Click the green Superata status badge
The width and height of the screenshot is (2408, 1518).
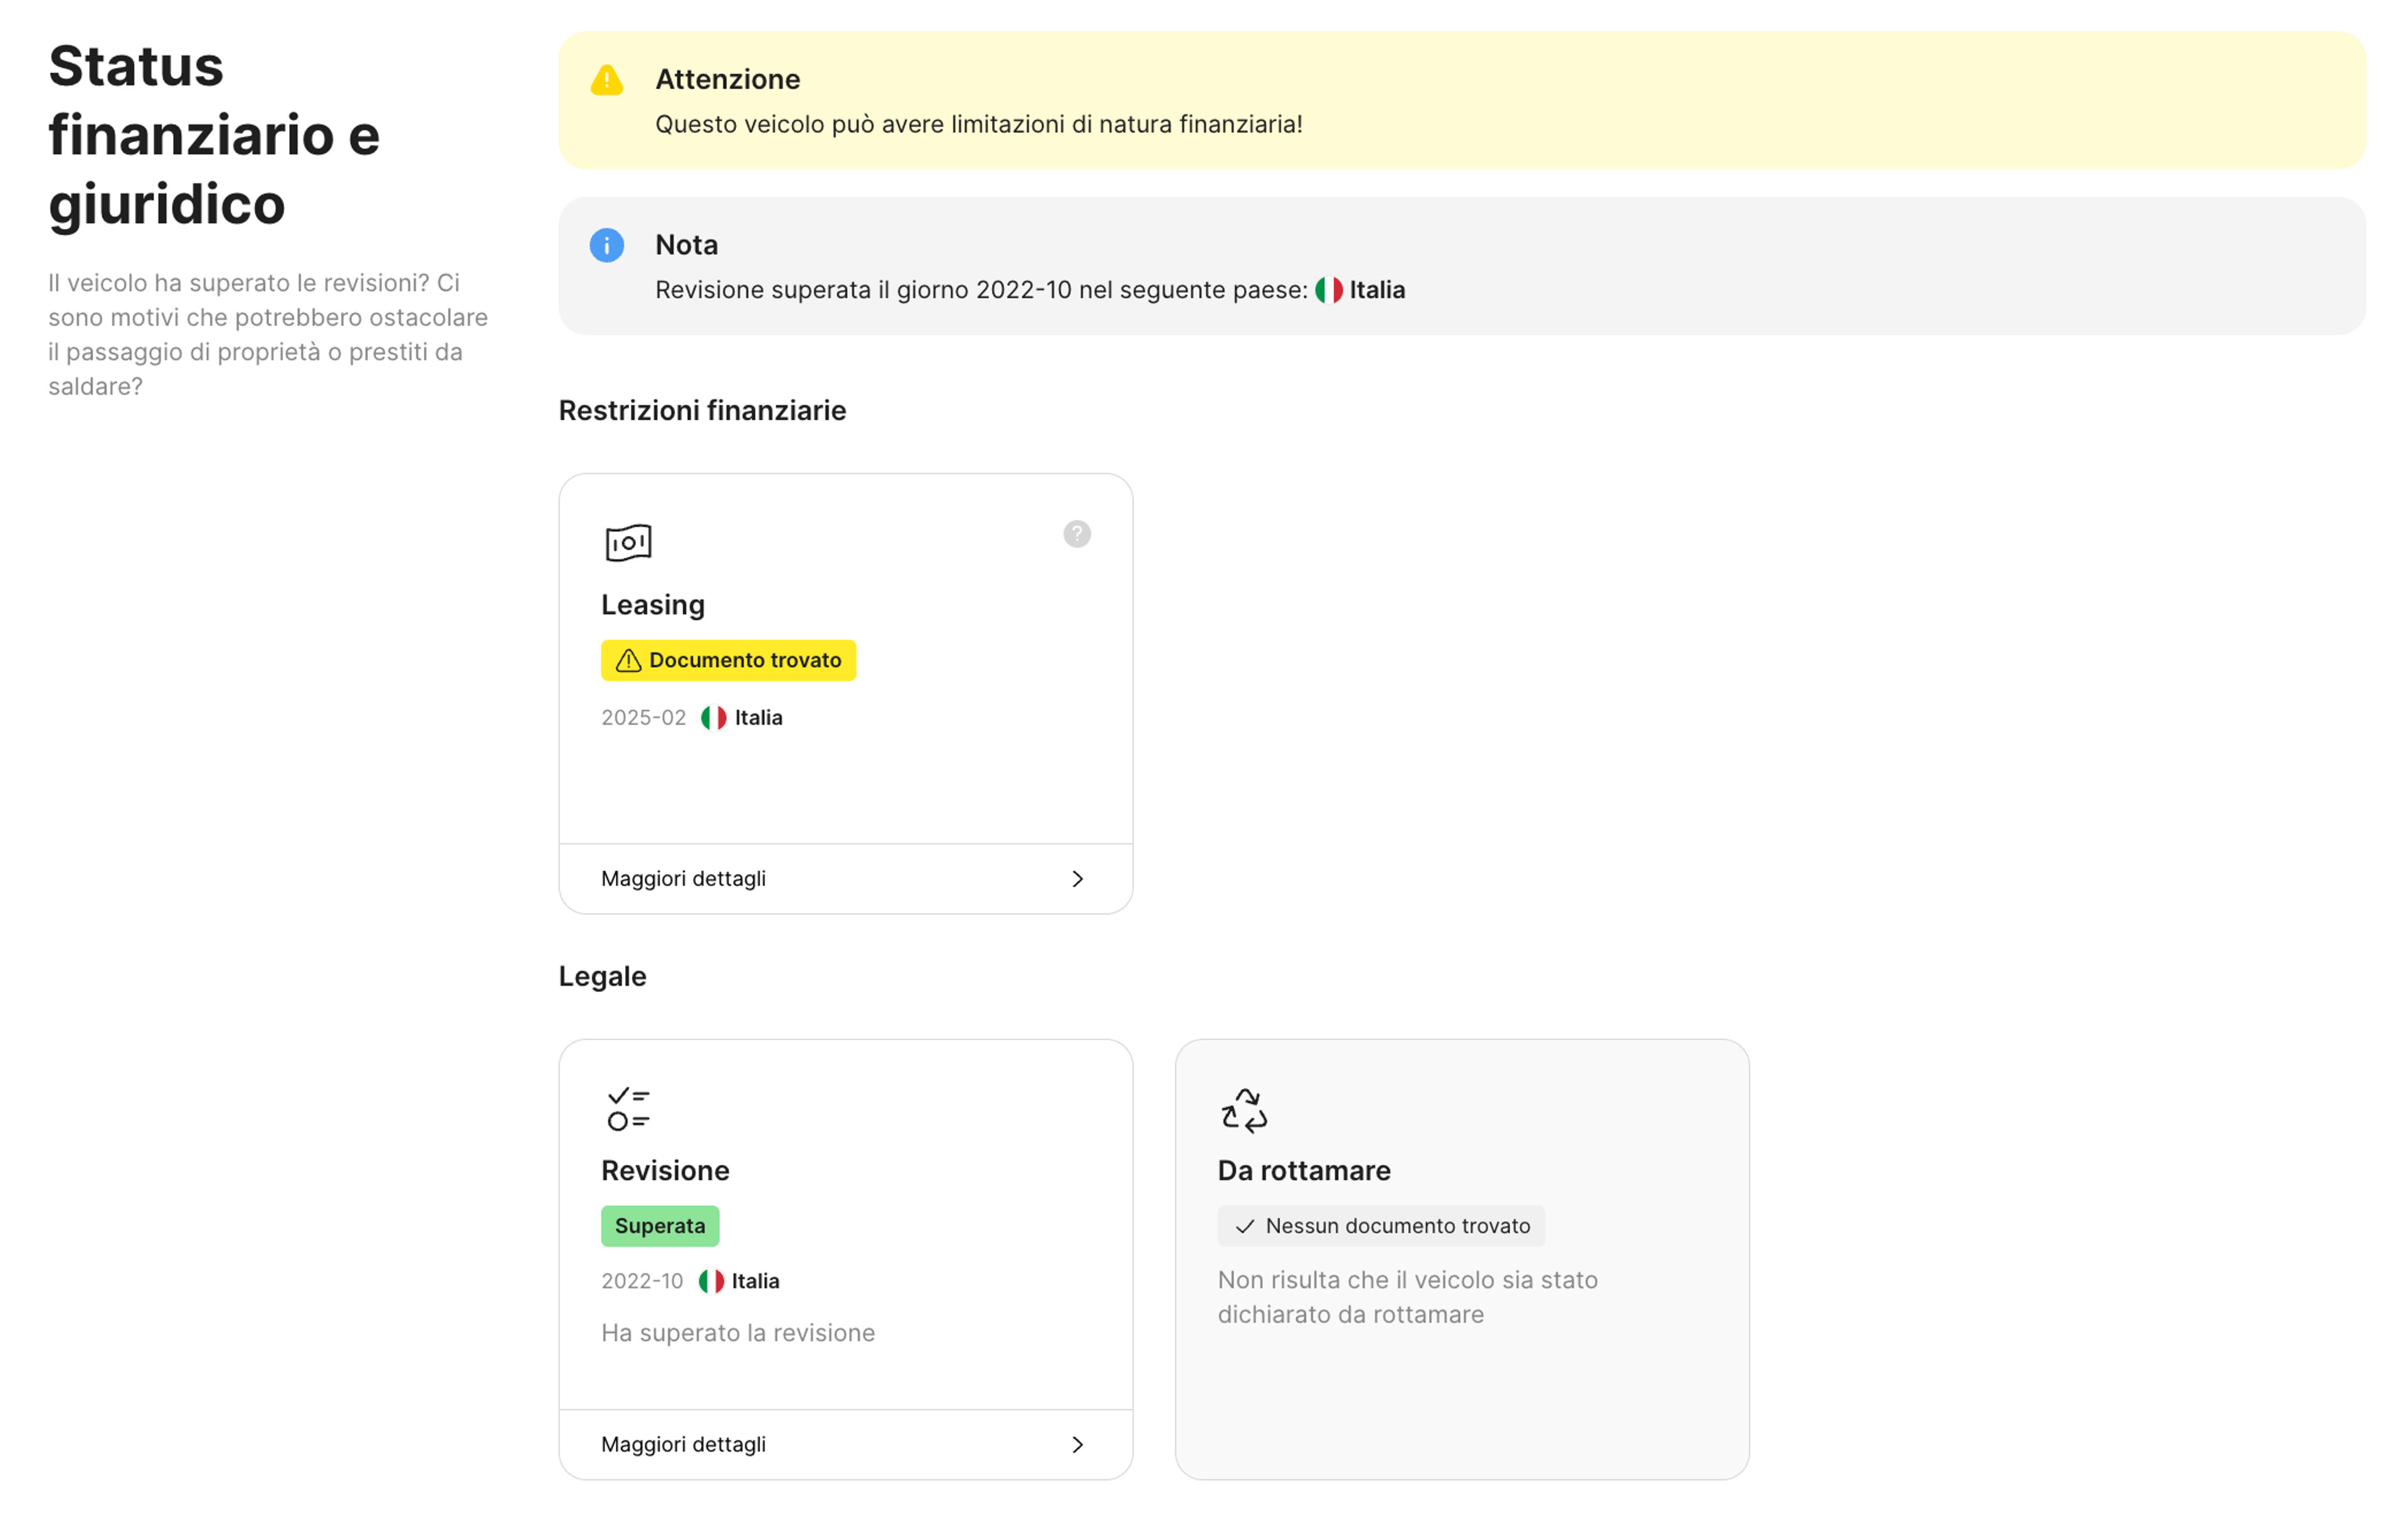tap(659, 1225)
